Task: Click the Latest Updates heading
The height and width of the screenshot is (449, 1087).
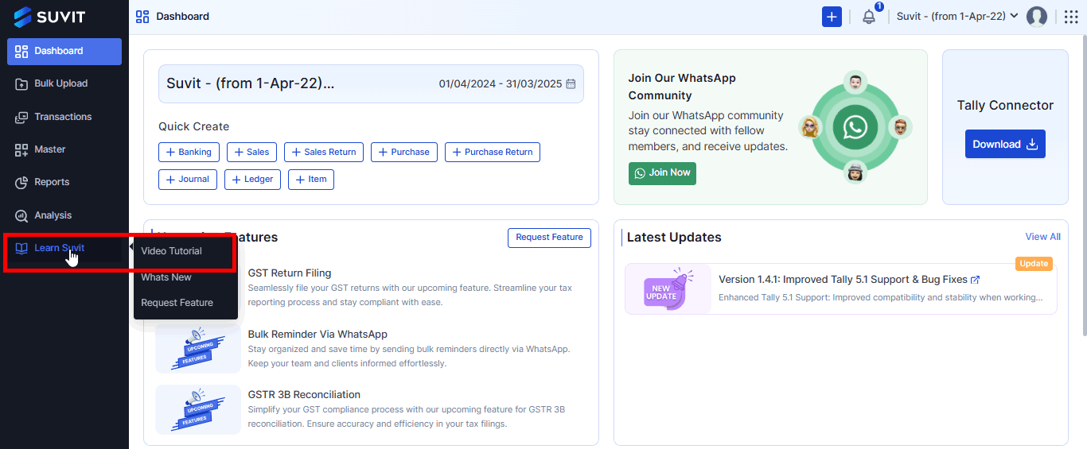Action: click(x=674, y=238)
